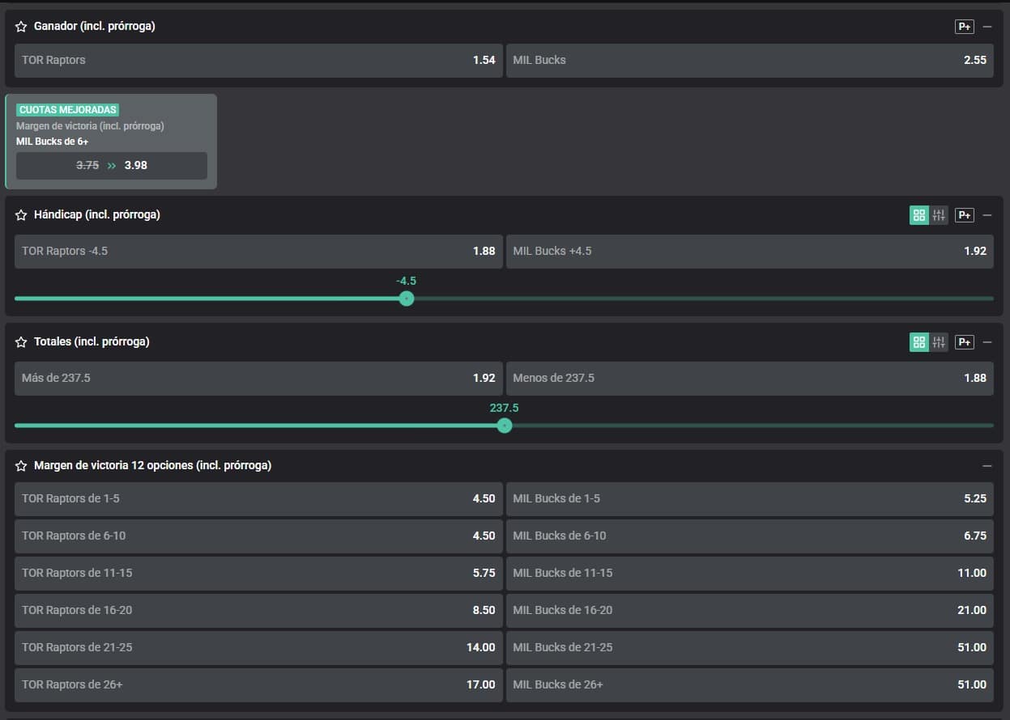
Task: Select Más de 237.5 at 1.92
Action: tap(258, 378)
